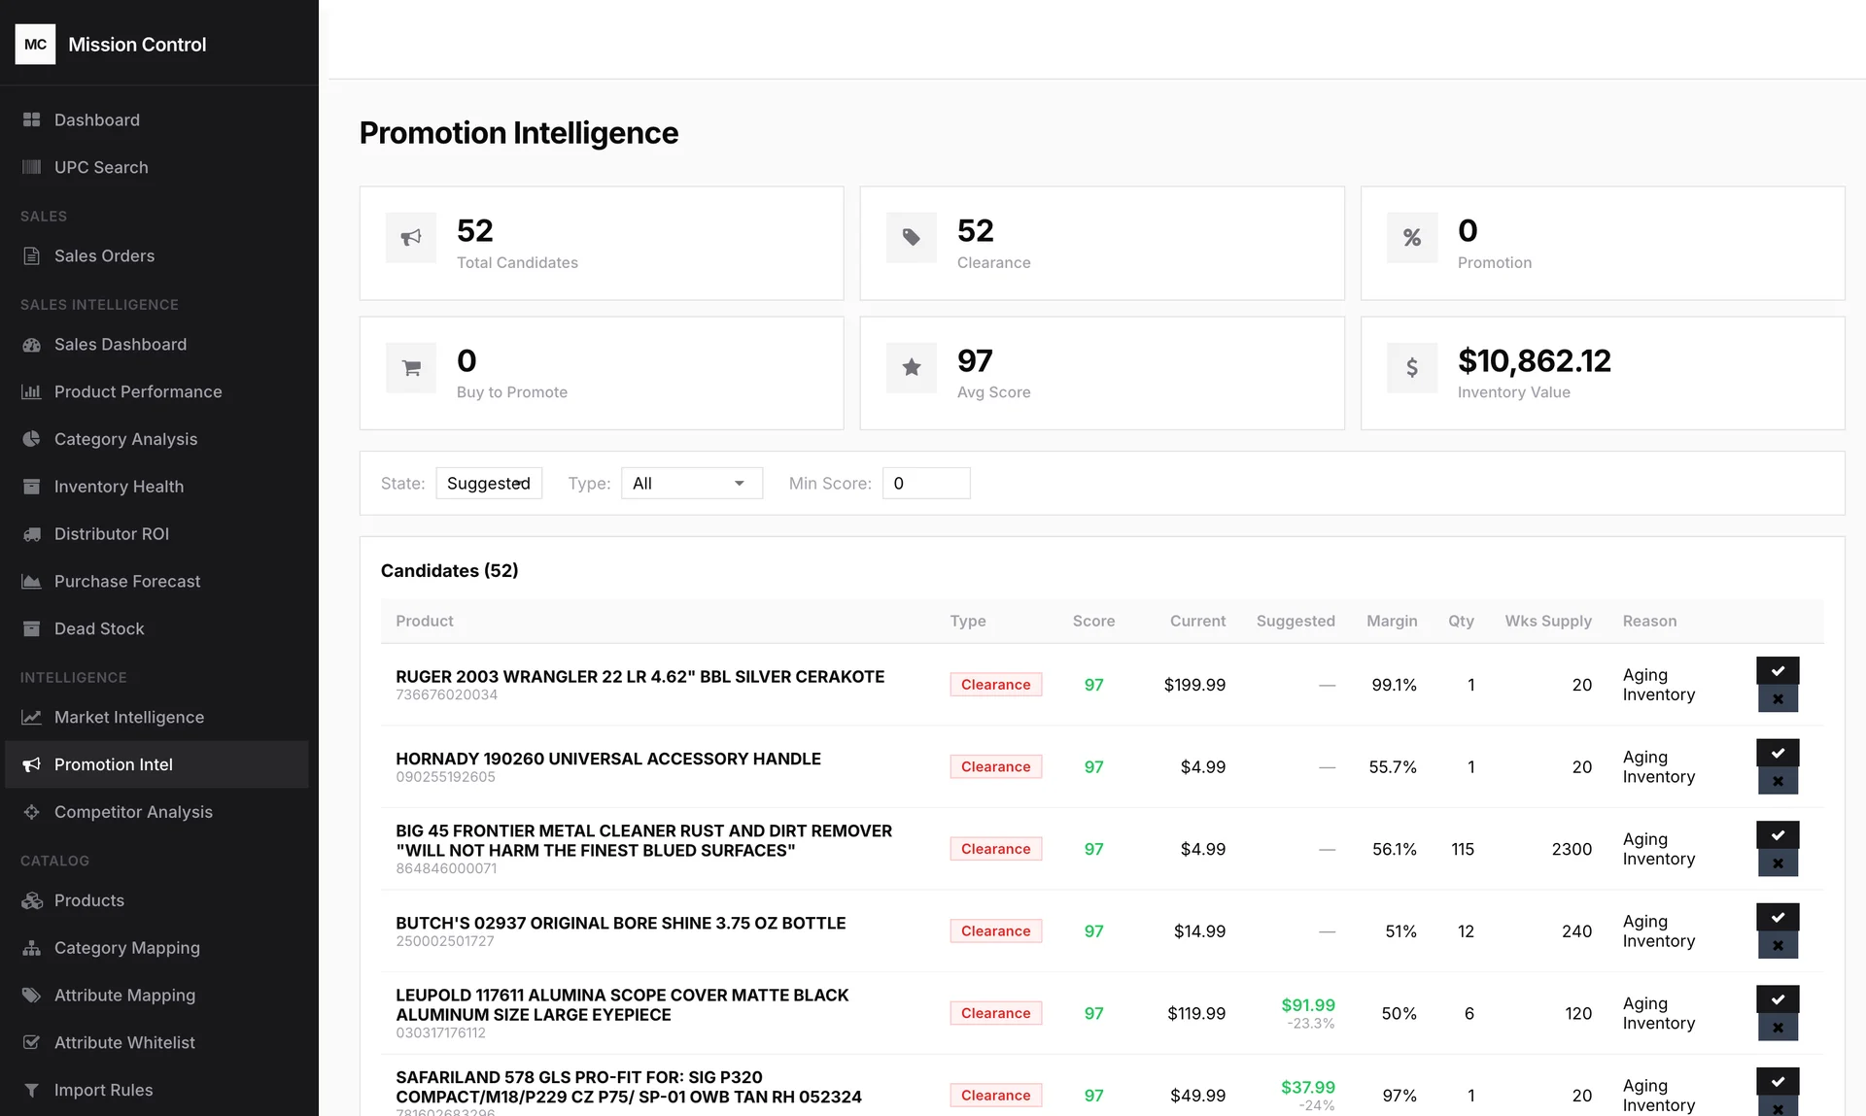Click the Promotion percent card icon

point(1412,237)
